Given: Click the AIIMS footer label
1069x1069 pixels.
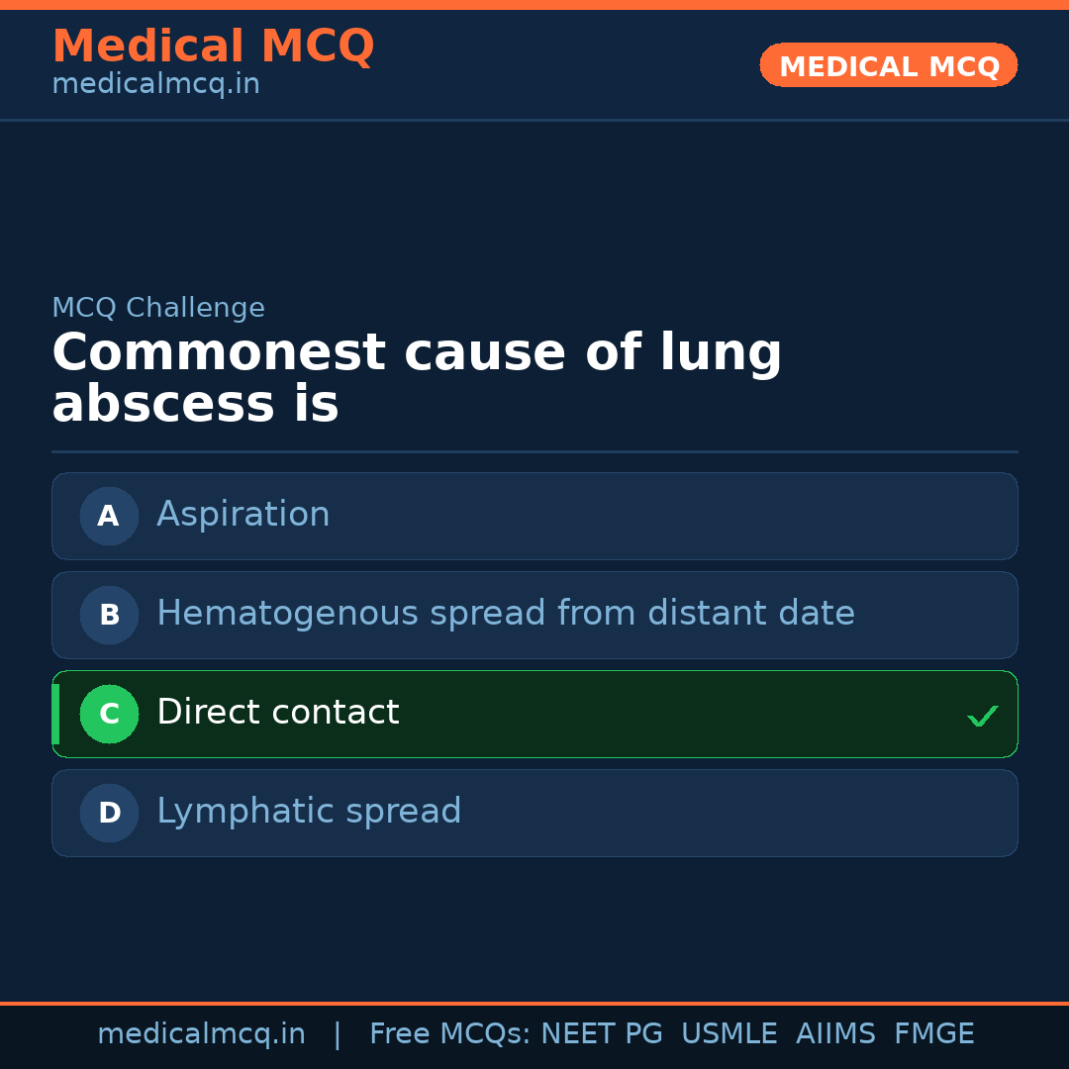Looking at the screenshot, I should point(836,1033).
